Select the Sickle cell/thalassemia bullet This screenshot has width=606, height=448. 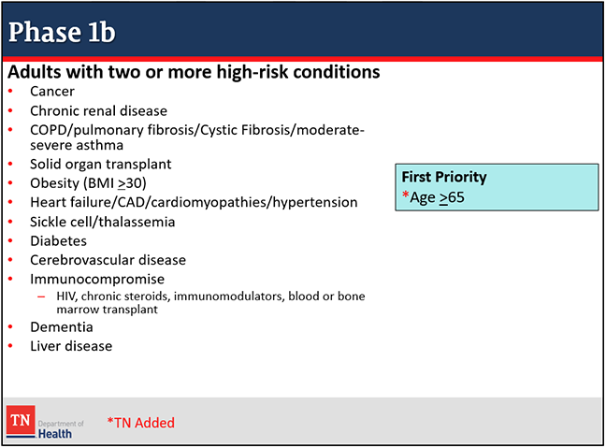pyautogui.click(x=103, y=222)
